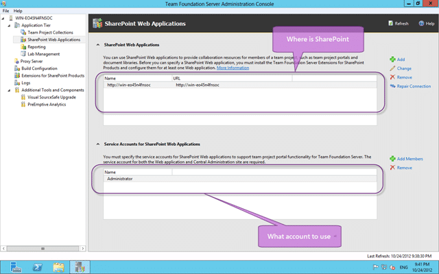Select the http://win-eo45n4fnsoc name cell
The image size is (439, 274).
pyautogui.click(x=129, y=85)
